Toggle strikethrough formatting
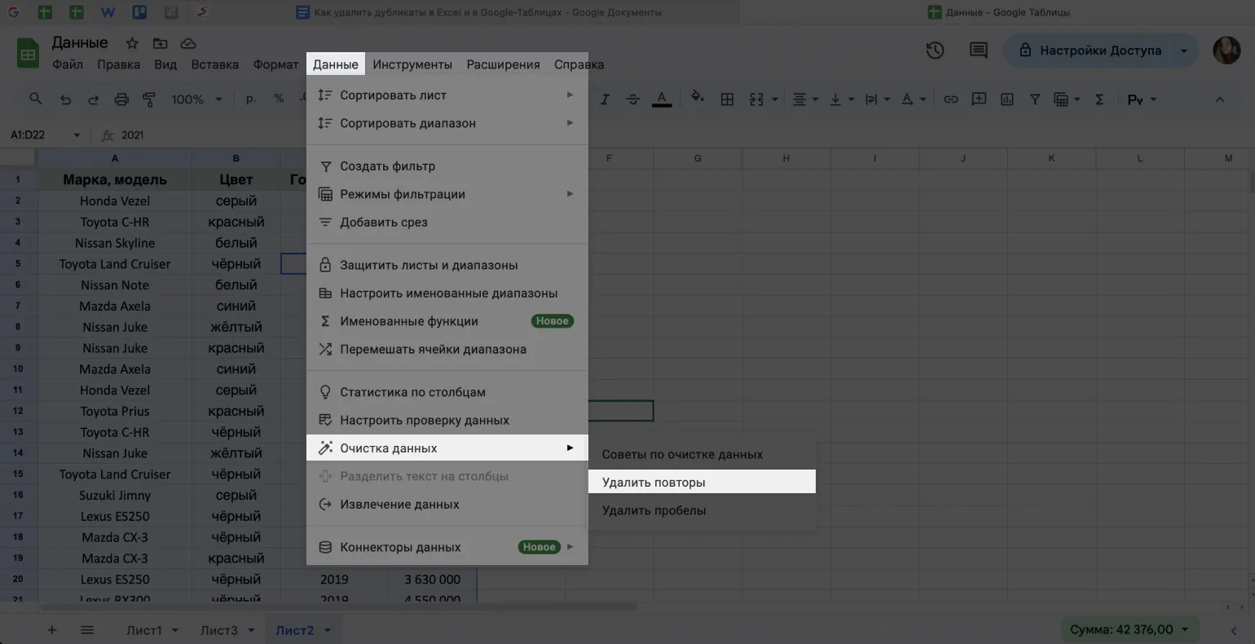 633,99
